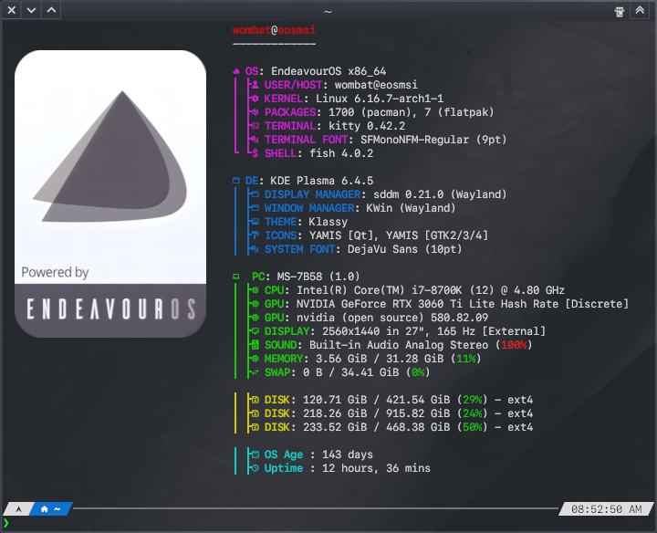Click the green fish prompt cursor line
This screenshot has width=657, height=533.
coord(6,523)
